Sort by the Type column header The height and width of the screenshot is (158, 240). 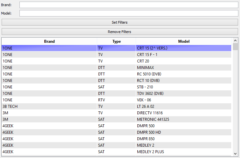(117, 41)
